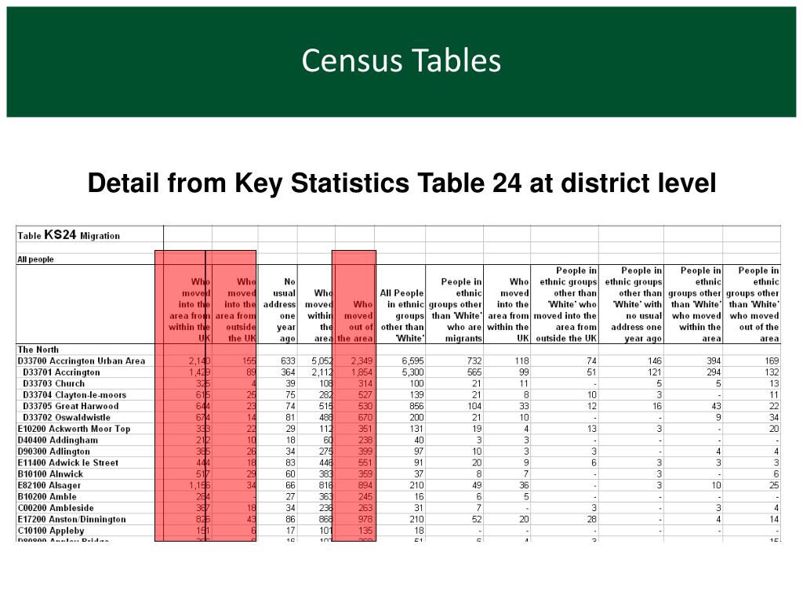Click the 'C10100 Appleby' row label

tap(51, 531)
